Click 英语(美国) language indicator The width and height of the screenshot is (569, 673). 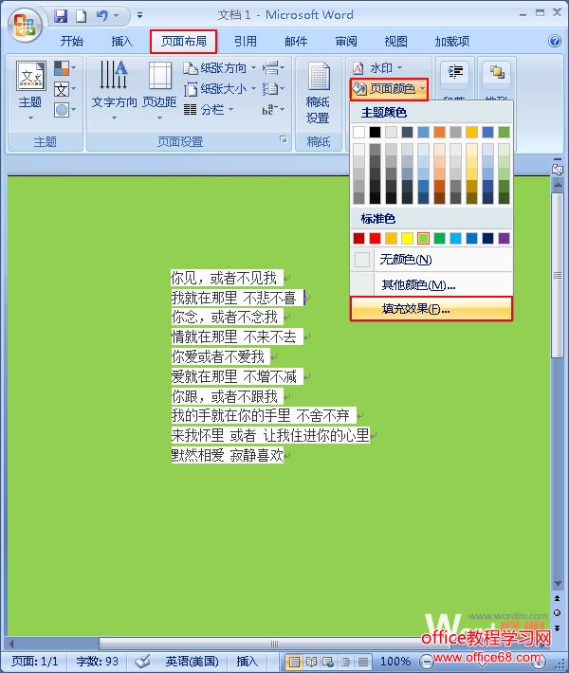(192, 661)
